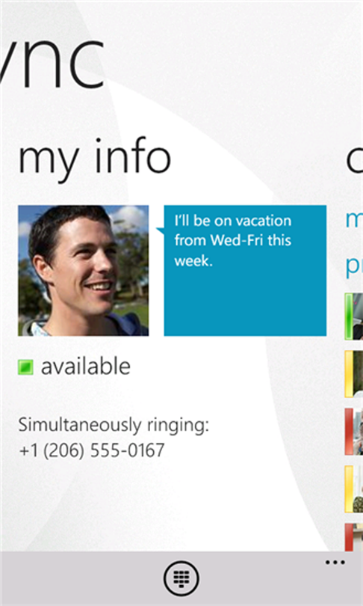Viewport: 363px width, 606px height.
Task: Tap the teal text starting with "m" at right
Action: [x=354, y=219]
